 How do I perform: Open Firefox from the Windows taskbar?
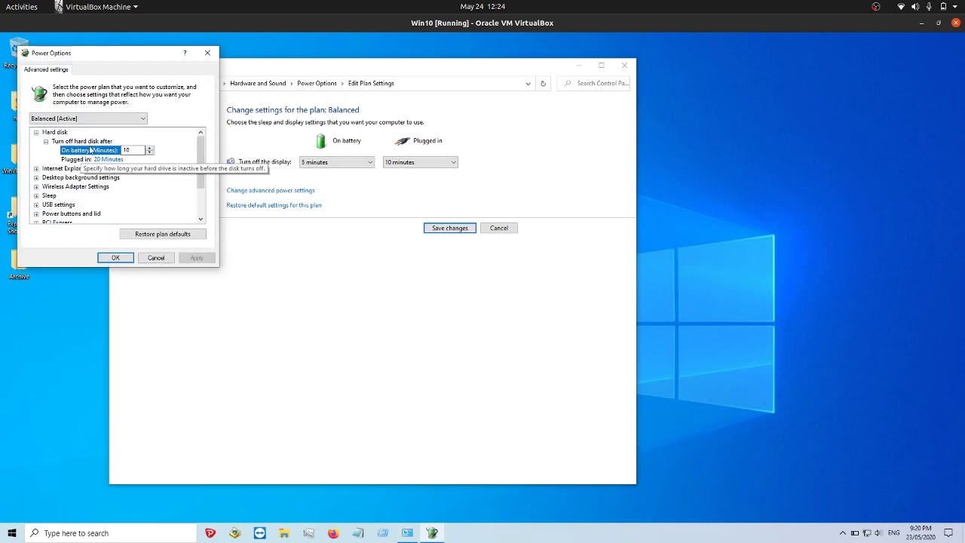point(333,533)
